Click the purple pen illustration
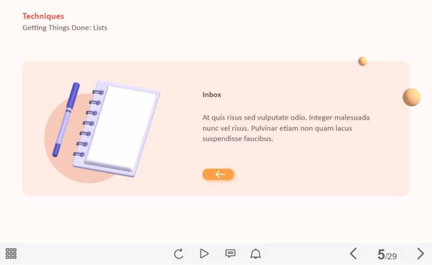The width and height of the screenshot is (432, 265). tap(66, 120)
